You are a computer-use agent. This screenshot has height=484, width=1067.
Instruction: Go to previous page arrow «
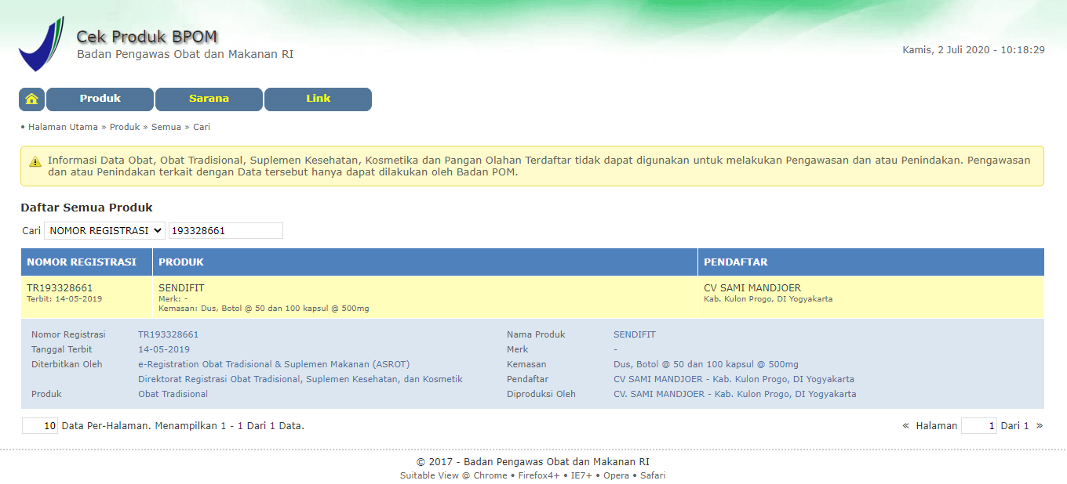tap(905, 426)
